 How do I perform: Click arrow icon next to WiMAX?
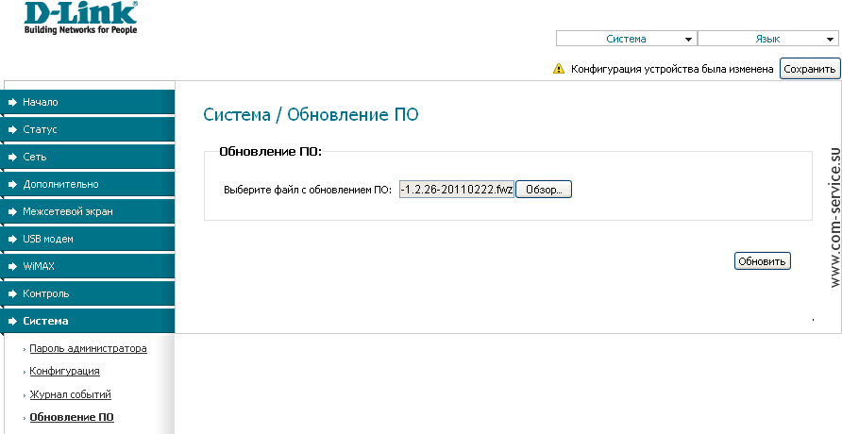[13, 266]
